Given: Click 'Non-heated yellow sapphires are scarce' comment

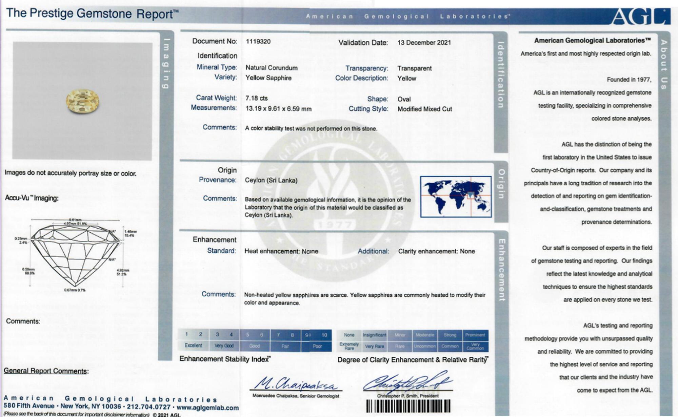Looking at the screenshot, I should [365, 299].
